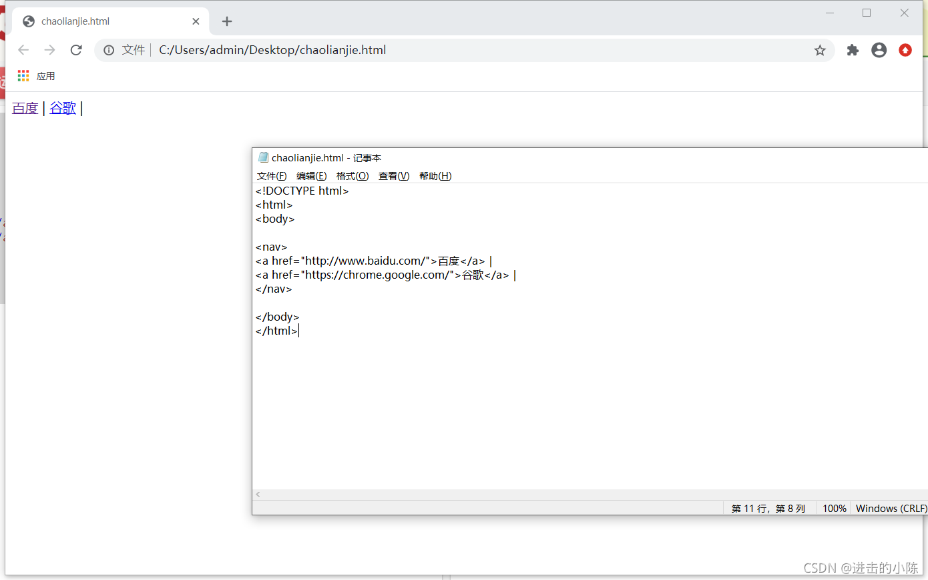Open the 格式(O) menu in Notepad
This screenshot has height=580, width=928.
(353, 176)
